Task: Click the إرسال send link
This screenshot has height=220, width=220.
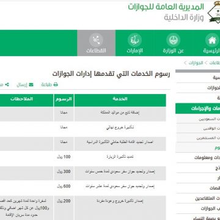Action: (22, 85)
